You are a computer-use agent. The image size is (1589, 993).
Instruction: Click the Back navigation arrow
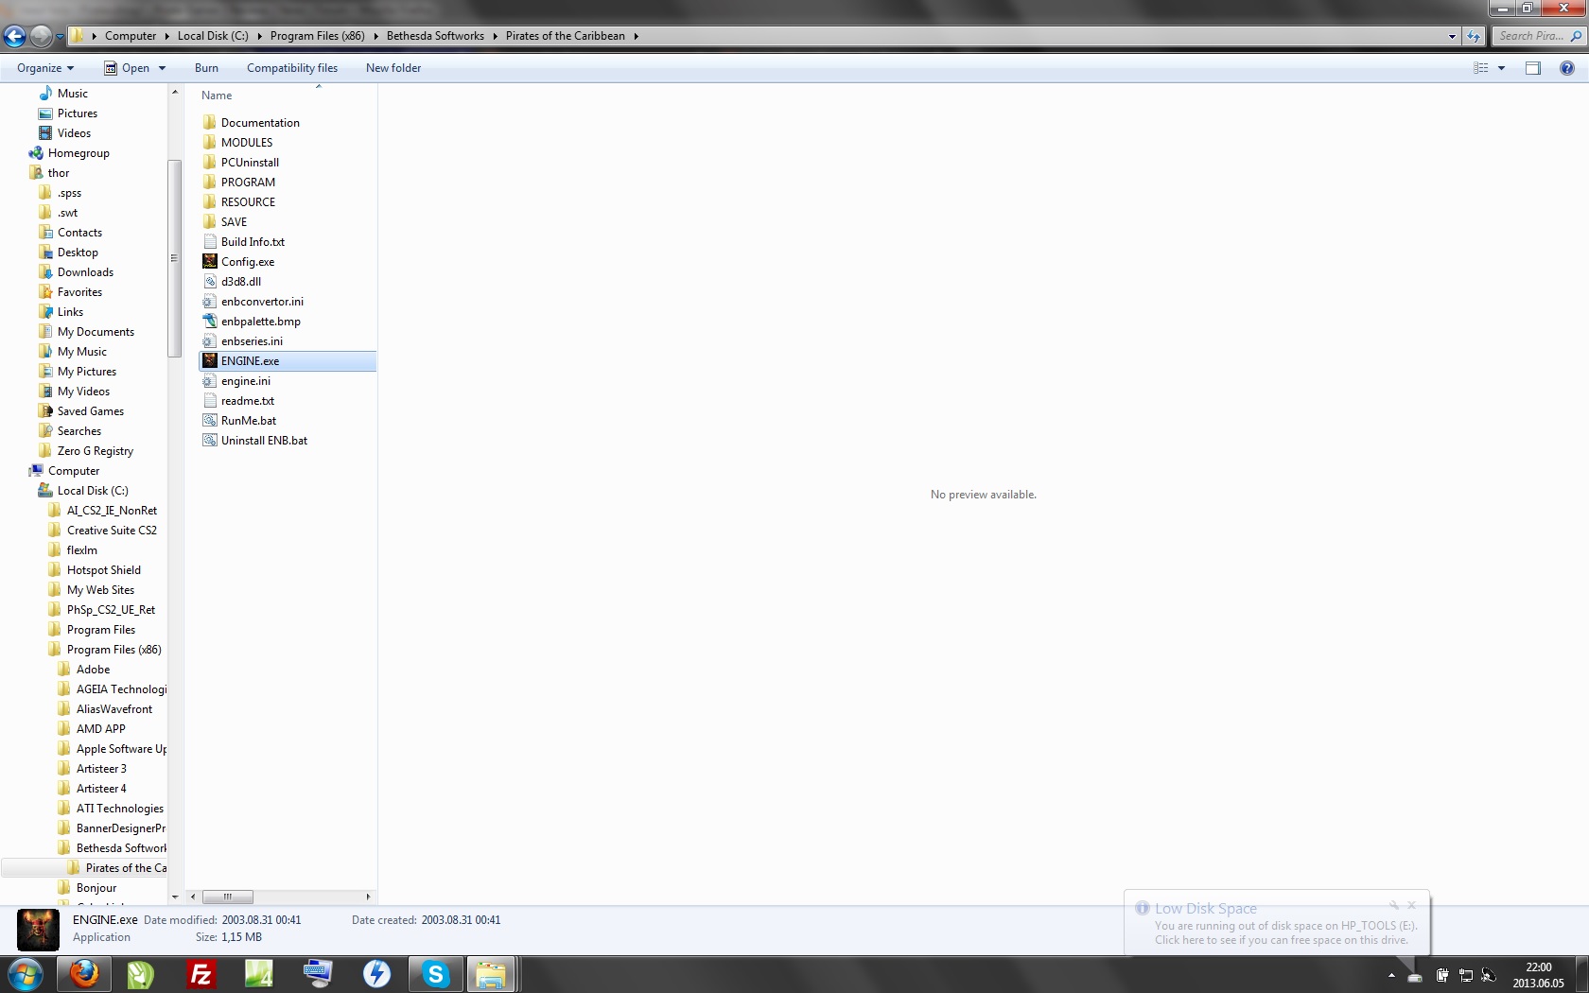14,36
